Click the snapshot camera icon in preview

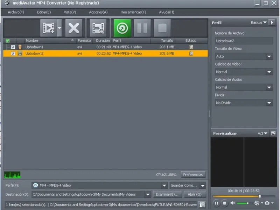(x=267, y=203)
